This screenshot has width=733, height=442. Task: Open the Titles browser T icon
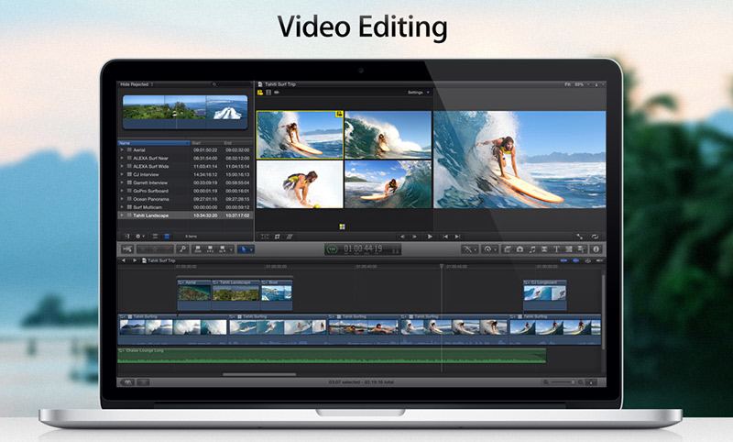point(556,249)
